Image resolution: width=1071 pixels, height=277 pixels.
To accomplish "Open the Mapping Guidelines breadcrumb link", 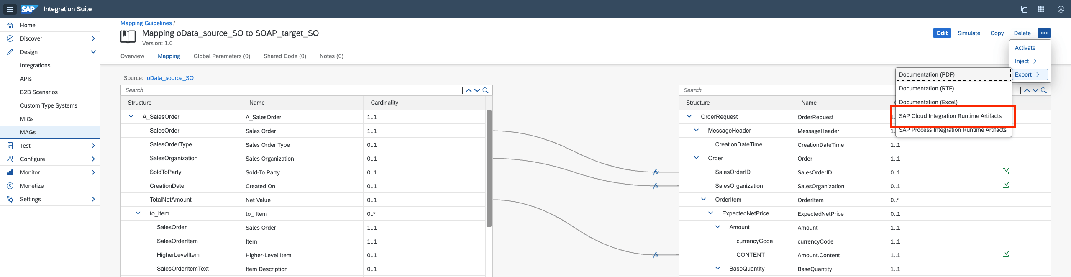I will (146, 23).
